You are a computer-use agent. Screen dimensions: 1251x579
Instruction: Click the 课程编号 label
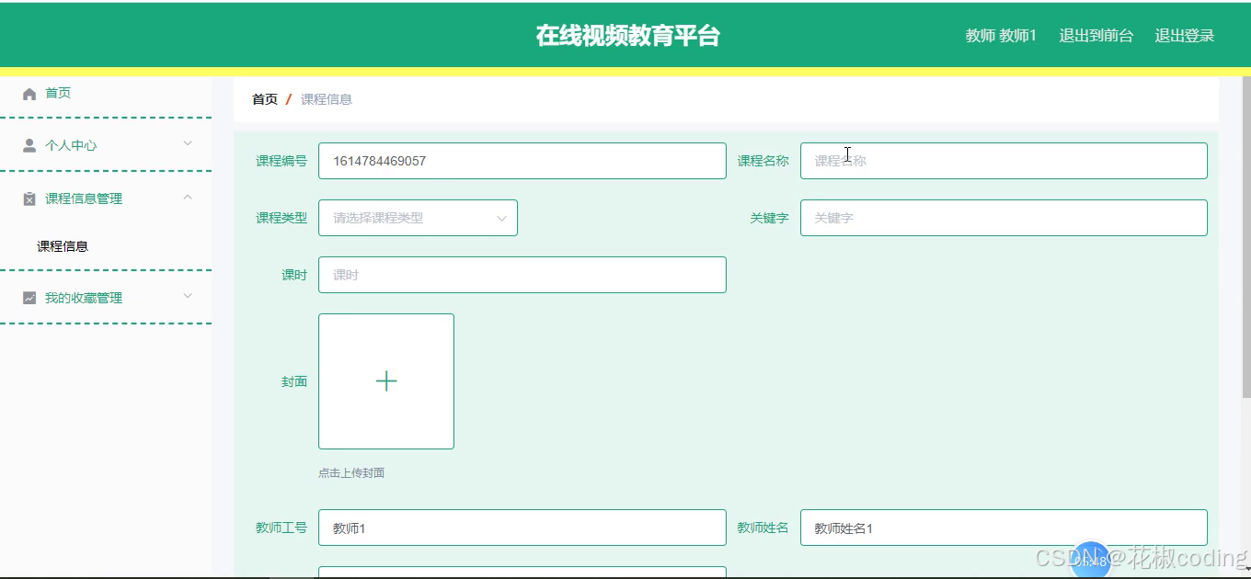pyautogui.click(x=281, y=161)
